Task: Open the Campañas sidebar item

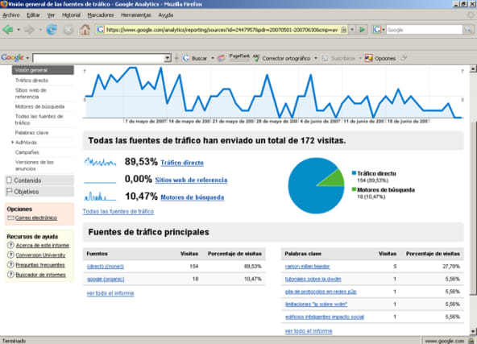Action: pos(27,152)
